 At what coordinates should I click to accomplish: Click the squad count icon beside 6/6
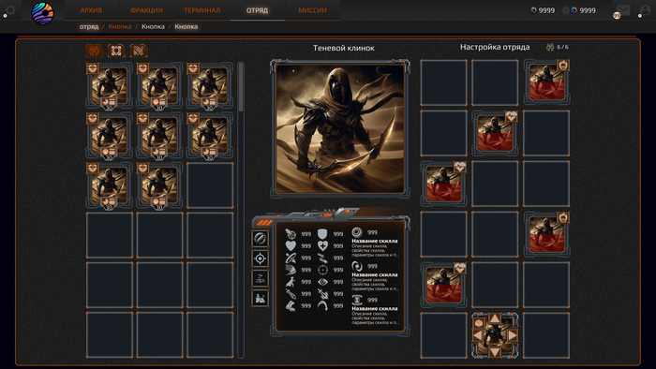tap(550, 47)
